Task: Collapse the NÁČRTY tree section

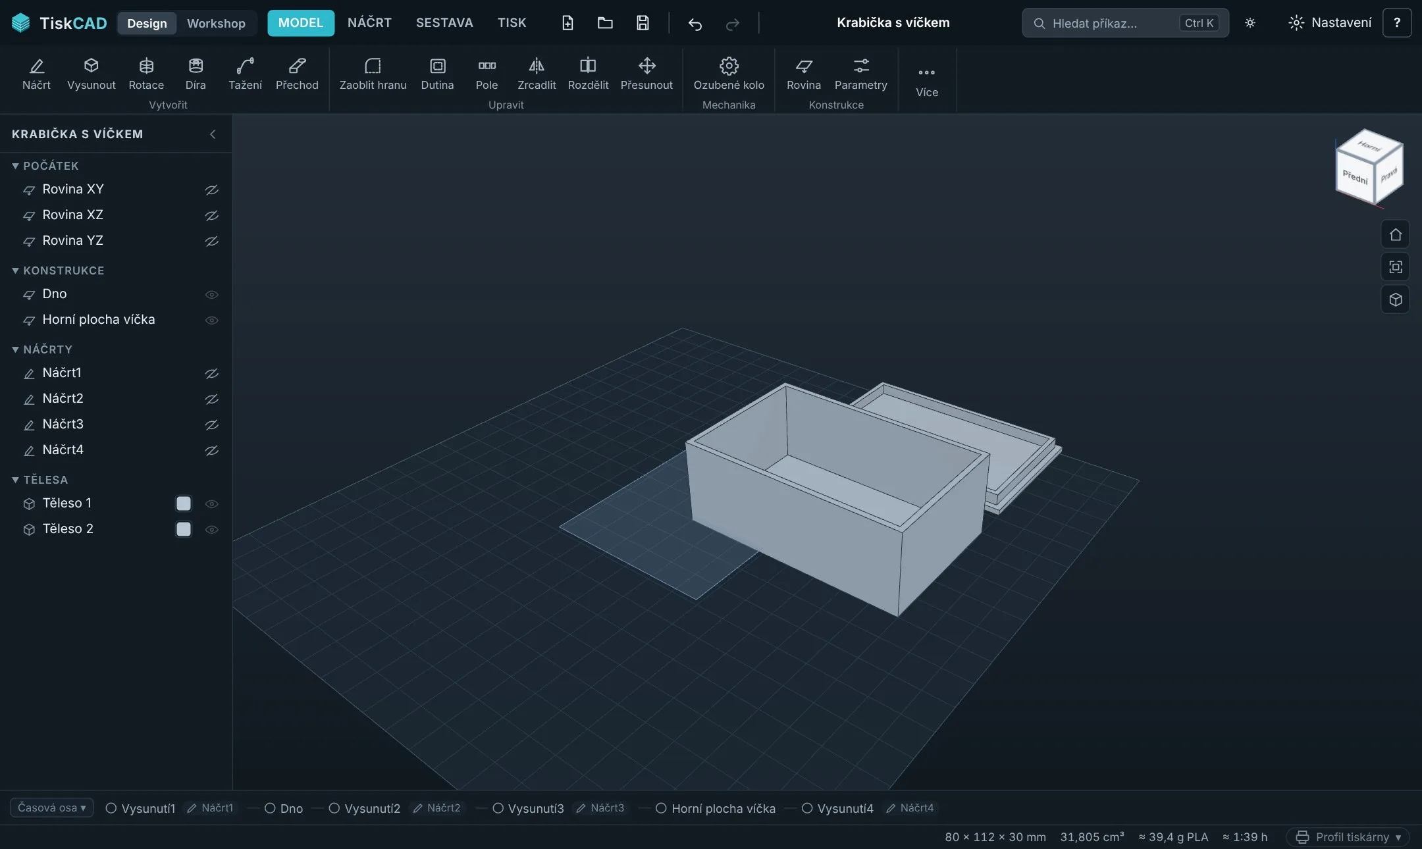Action: pos(15,349)
